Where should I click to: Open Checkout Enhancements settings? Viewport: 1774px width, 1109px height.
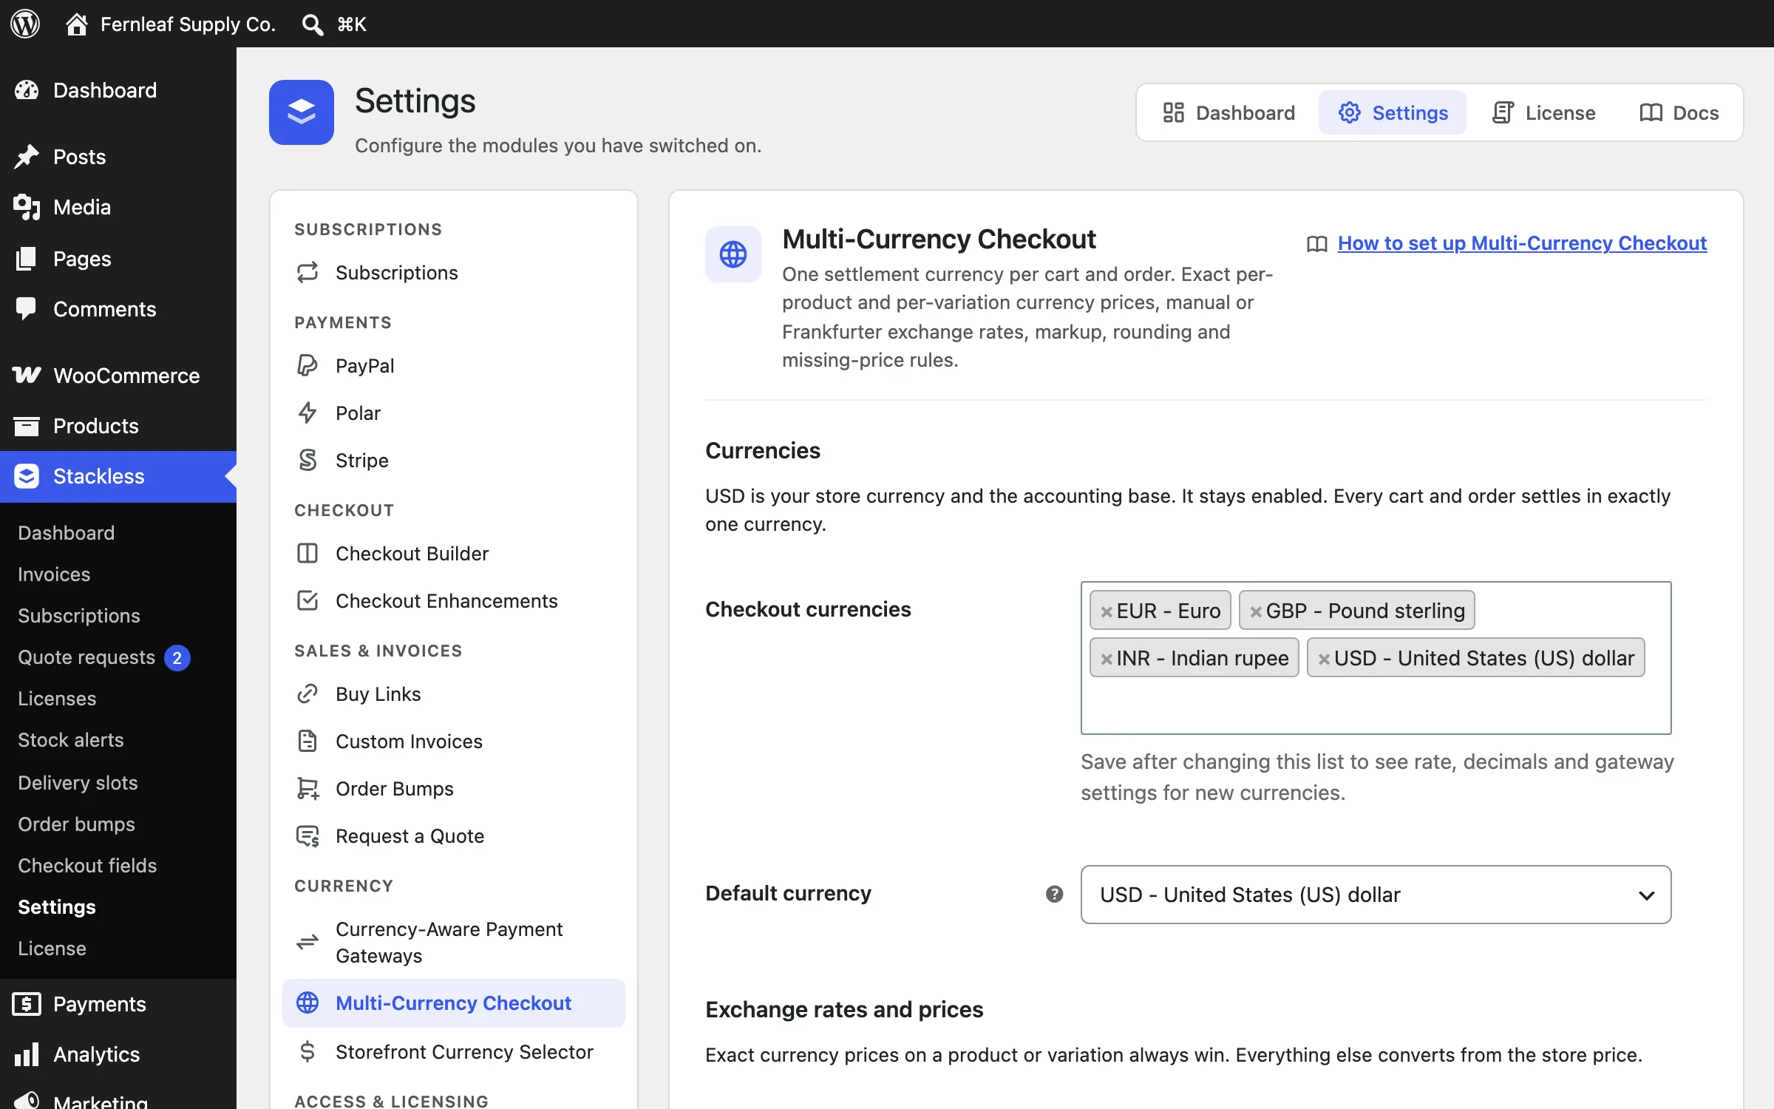pos(453,600)
